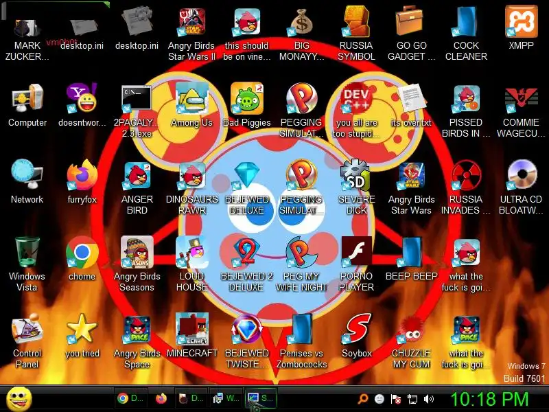Open the network tray icon
The image size is (549, 412).
pyautogui.click(x=412, y=399)
